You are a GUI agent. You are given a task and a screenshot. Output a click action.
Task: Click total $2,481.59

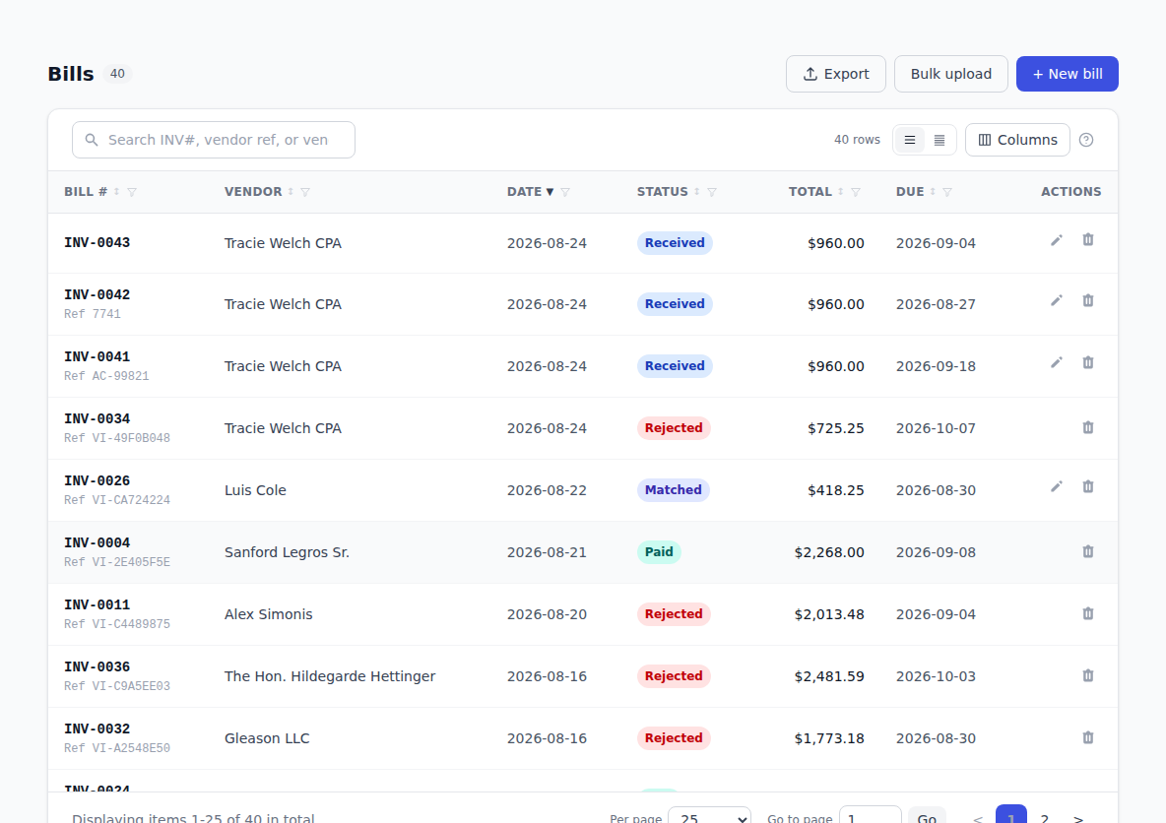coord(829,676)
